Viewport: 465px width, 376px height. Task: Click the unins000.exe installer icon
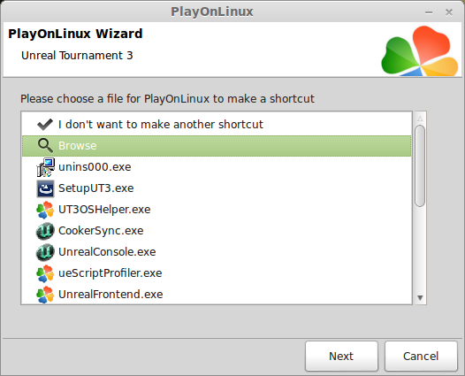point(45,167)
